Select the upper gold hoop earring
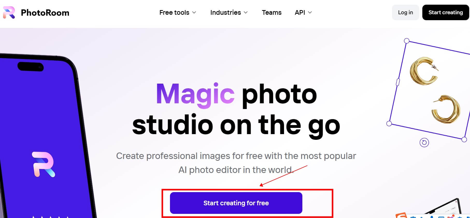 (424, 71)
